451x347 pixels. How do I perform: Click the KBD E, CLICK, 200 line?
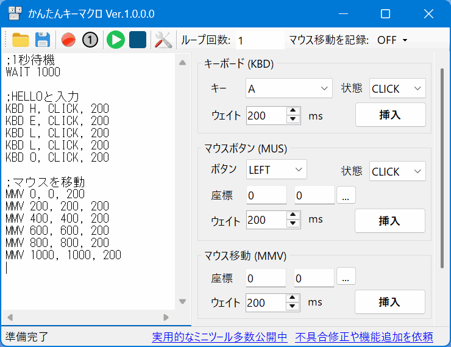57,121
